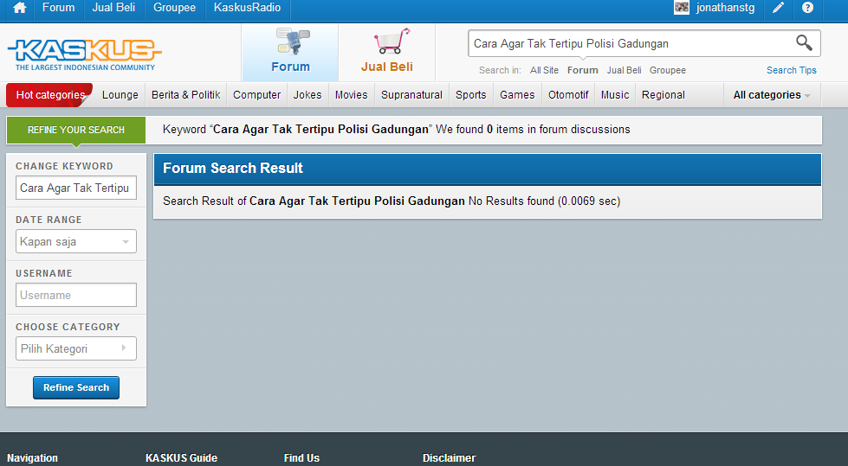
Task: Open Jual Beli in the top bar
Action: 113,8
